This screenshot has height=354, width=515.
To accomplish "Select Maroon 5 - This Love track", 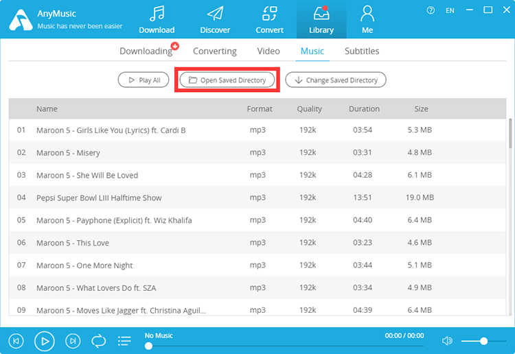I will (257, 242).
